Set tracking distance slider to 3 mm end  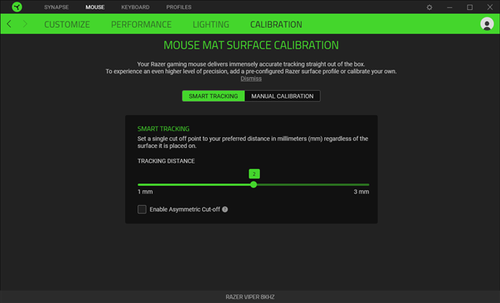[369, 184]
